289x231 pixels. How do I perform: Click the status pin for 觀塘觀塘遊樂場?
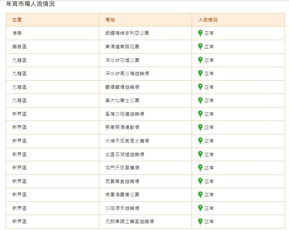pyautogui.click(x=200, y=87)
